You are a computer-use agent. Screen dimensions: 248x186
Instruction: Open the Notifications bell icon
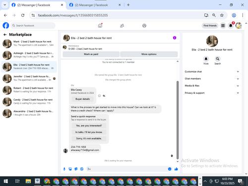231,26
